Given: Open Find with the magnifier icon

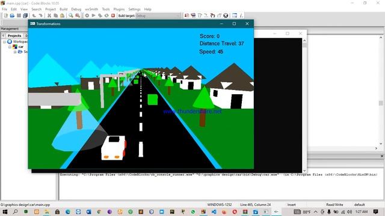Looking at the screenshot, I should pyautogui.click(x=71, y=16).
